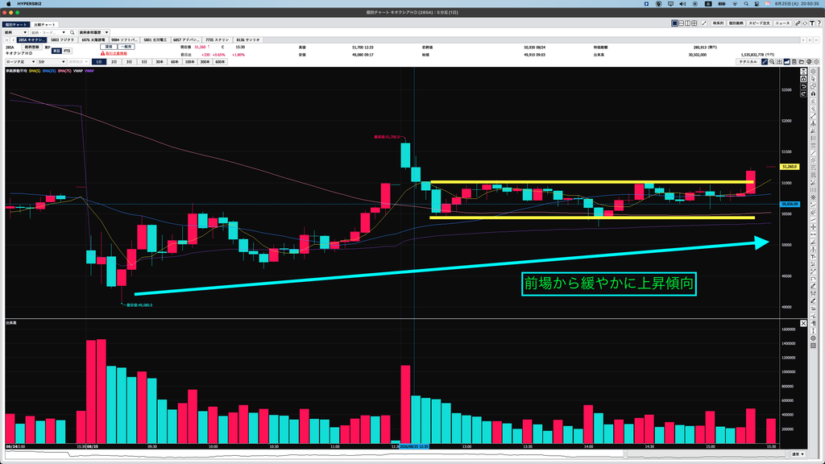The width and height of the screenshot is (825, 464).
Task: Switch to the 比較チャート tab
Action: (x=44, y=24)
